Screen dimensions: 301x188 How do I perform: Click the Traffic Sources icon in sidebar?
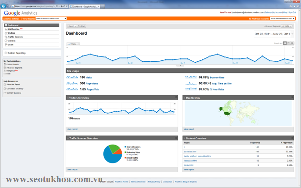pos(6,37)
